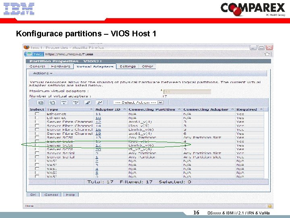
Task: Open the Actions menu dropdown
Action: (43, 73)
